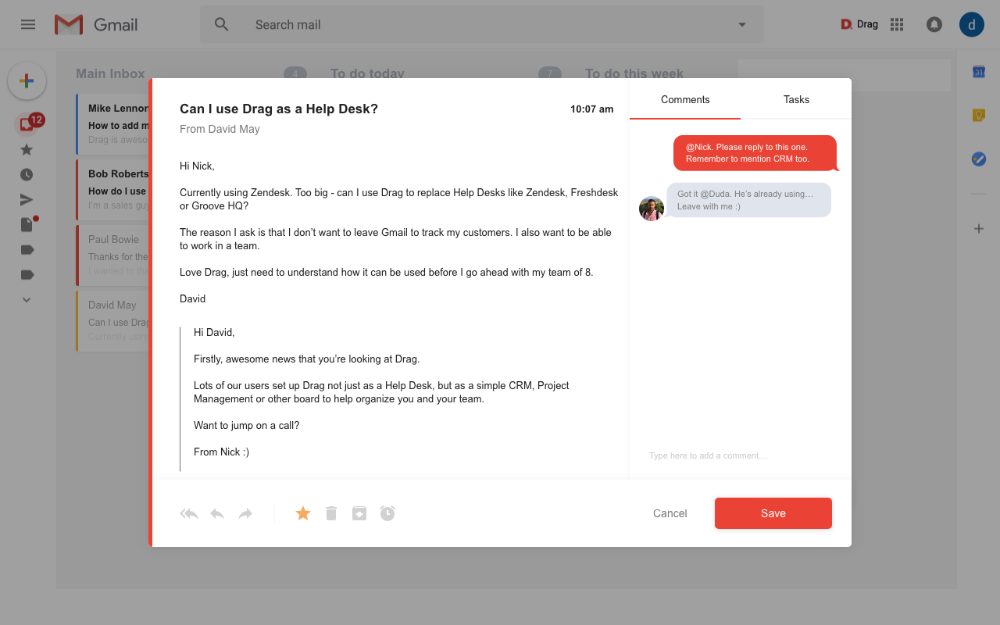
Task: Open Inbox with 12 unread badge
Action: [x=28, y=123]
